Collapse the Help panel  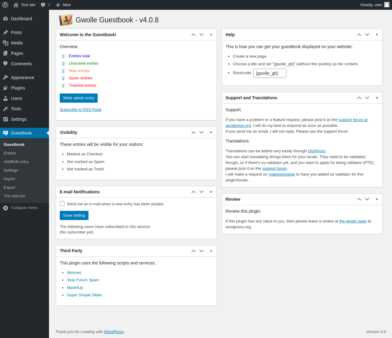click(x=377, y=35)
